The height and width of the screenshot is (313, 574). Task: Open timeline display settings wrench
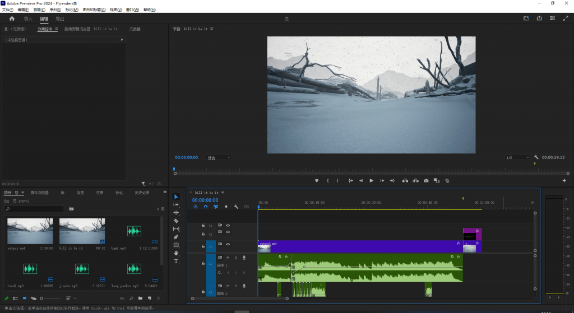pyautogui.click(x=236, y=207)
